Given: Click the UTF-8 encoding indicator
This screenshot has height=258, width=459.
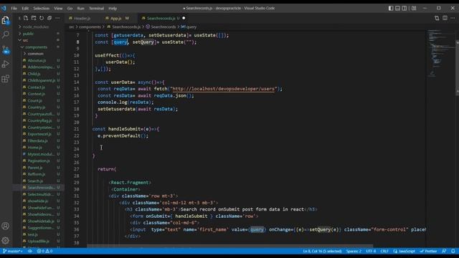Looking at the screenshot, I should coord(371,252).
